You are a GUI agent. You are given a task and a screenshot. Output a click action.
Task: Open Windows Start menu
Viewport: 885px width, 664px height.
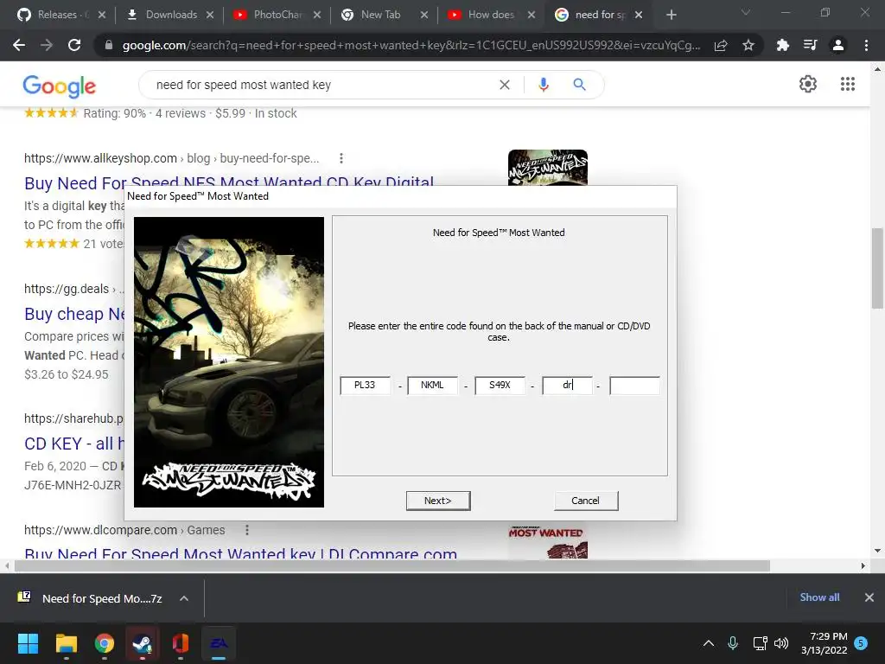pos(28,643)
